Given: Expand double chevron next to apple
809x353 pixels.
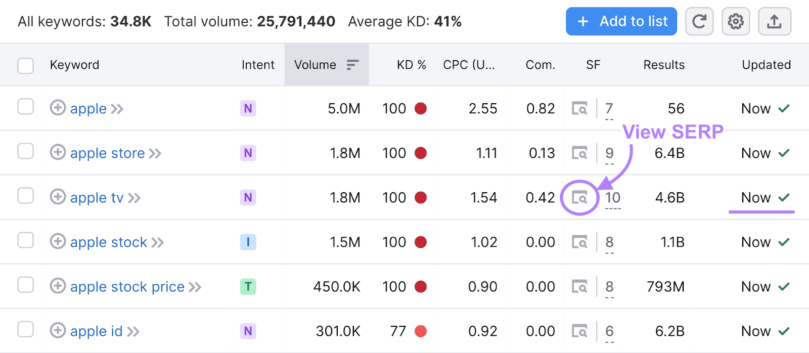Looking at the screenshot, I should click(117, 109).
